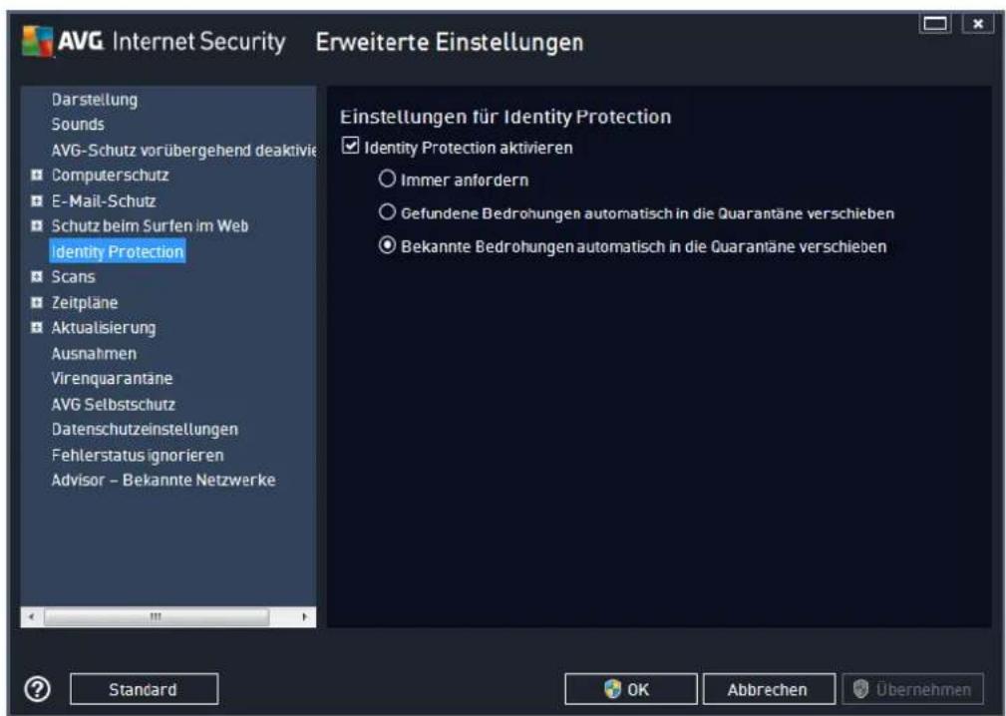Open AVG-Schutz vorübergehend deaktivieren entry
This screenshot has width=1006, height=716.
[x=183, y=151]
